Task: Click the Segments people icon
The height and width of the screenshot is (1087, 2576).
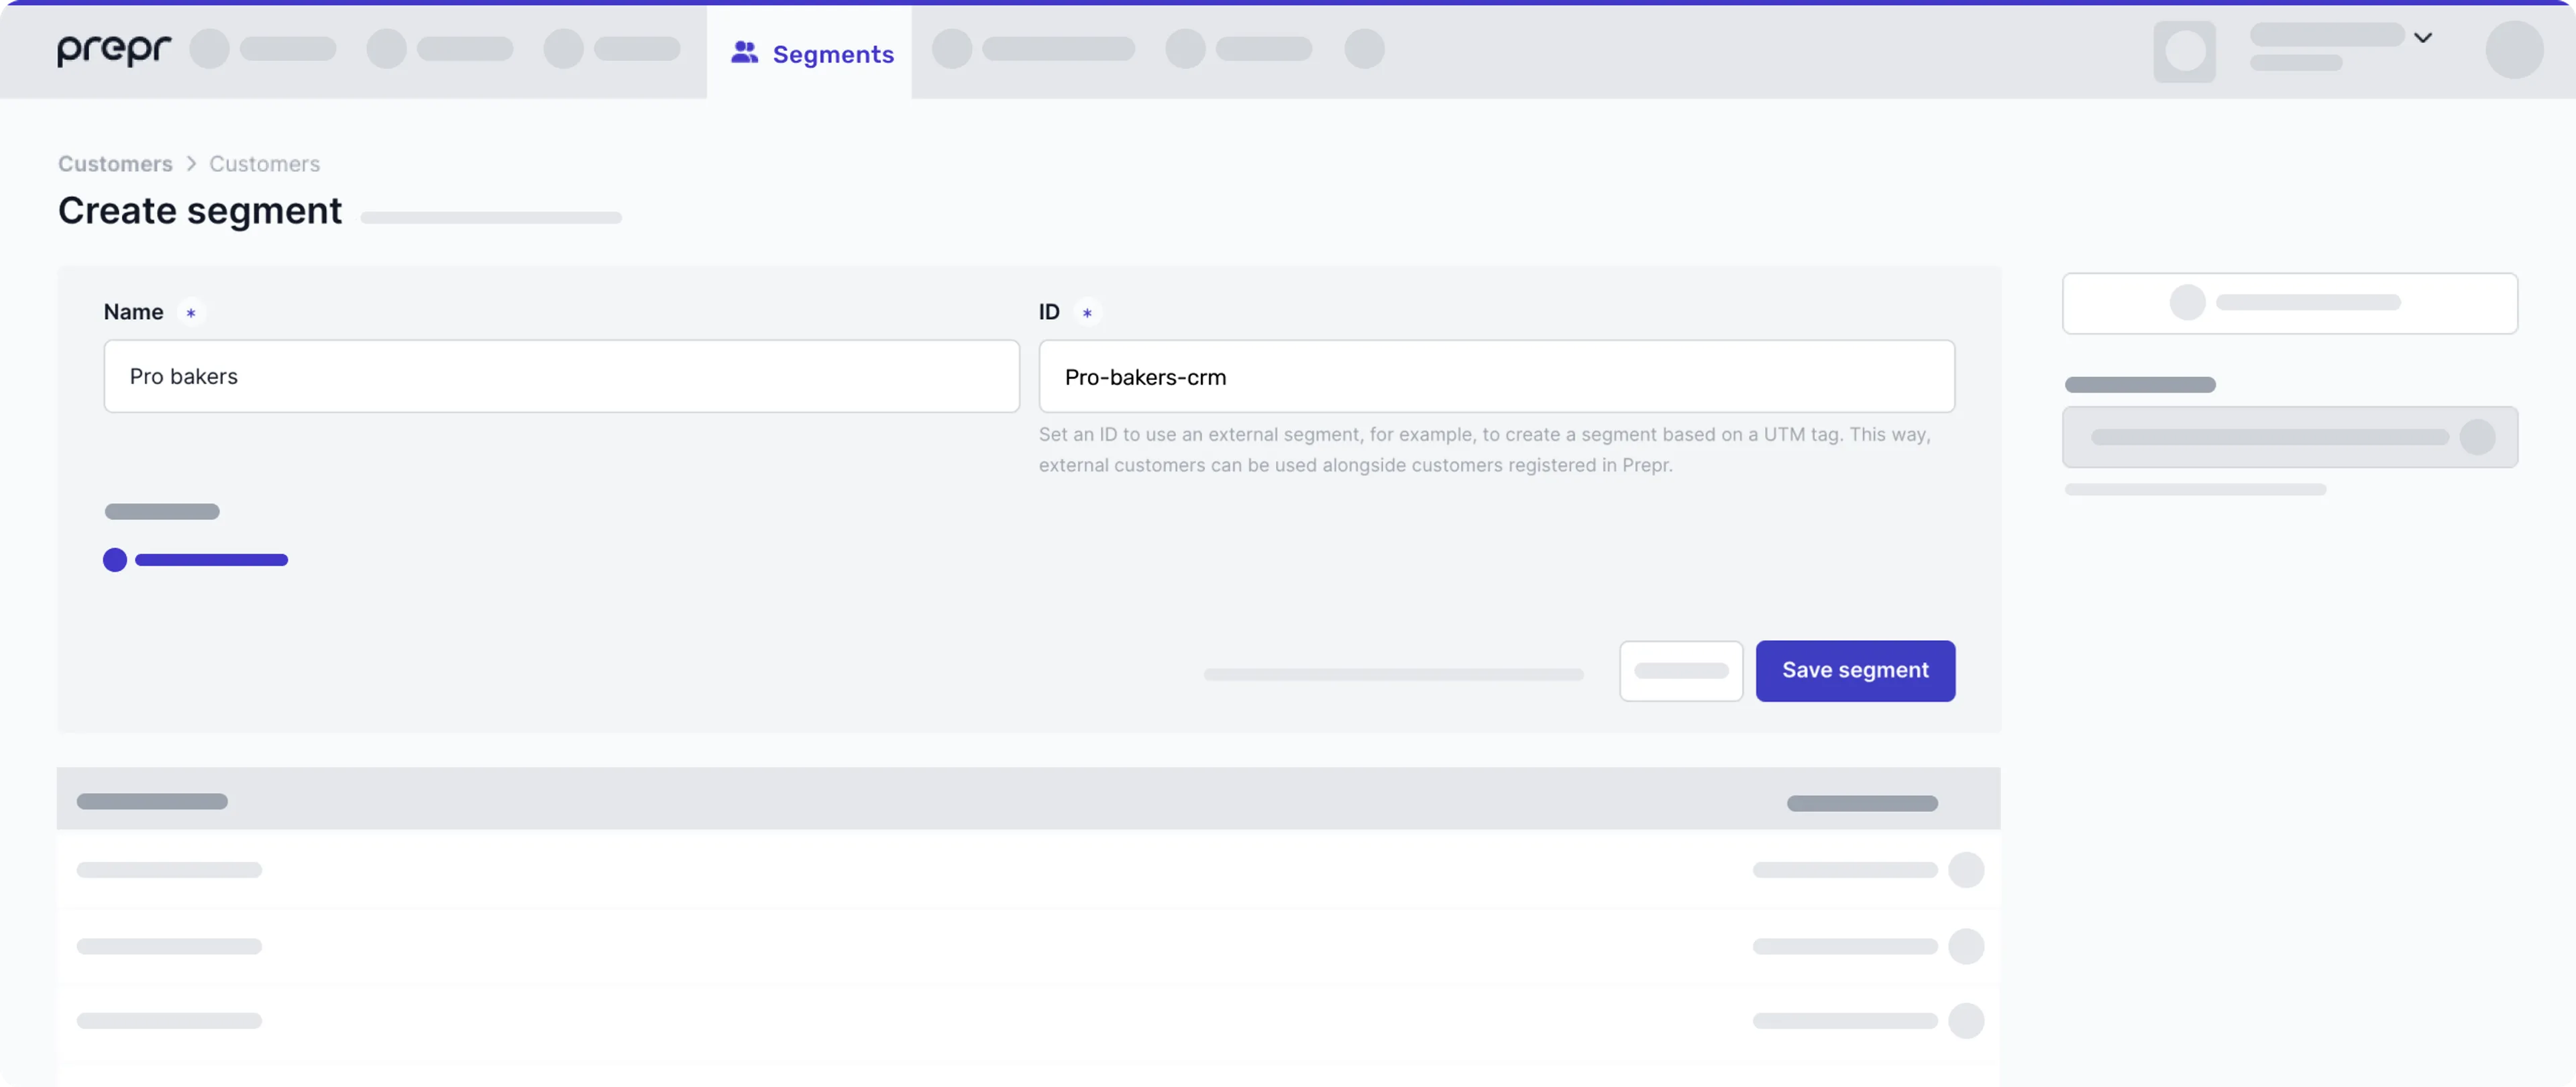Action: (x=744, y=53)
